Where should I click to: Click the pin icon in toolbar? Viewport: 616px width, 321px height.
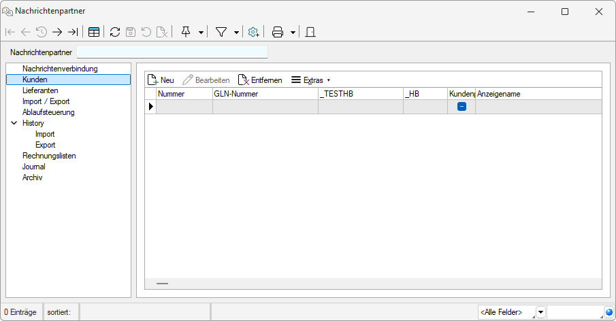186,32
